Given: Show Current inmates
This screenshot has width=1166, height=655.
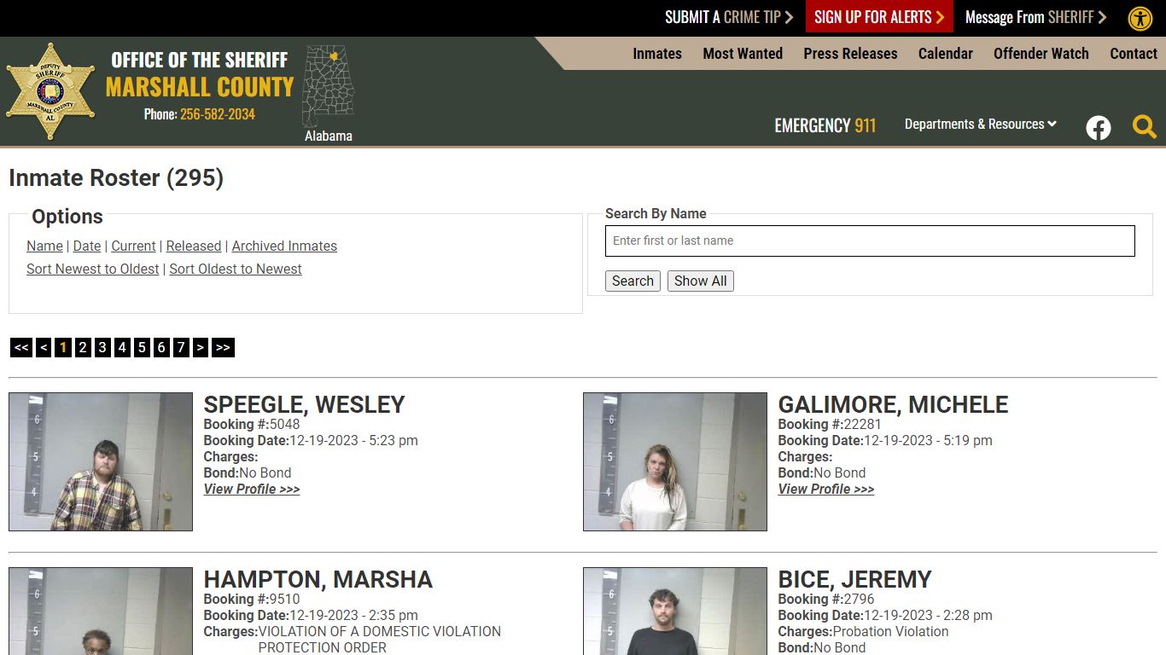Looking at the screenshot, I should click(133, 246).
